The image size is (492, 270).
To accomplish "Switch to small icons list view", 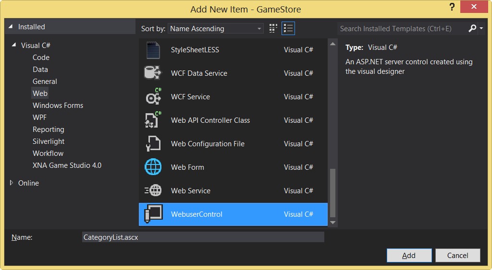I will (288, 28).
